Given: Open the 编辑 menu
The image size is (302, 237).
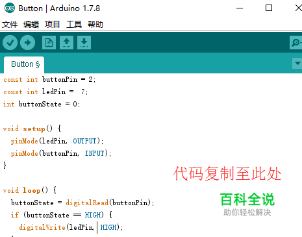Looking at the screenshot, I should [31, 24].
